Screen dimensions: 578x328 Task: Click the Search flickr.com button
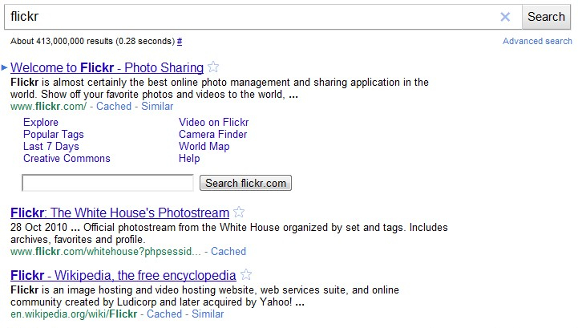pos(245,183)
